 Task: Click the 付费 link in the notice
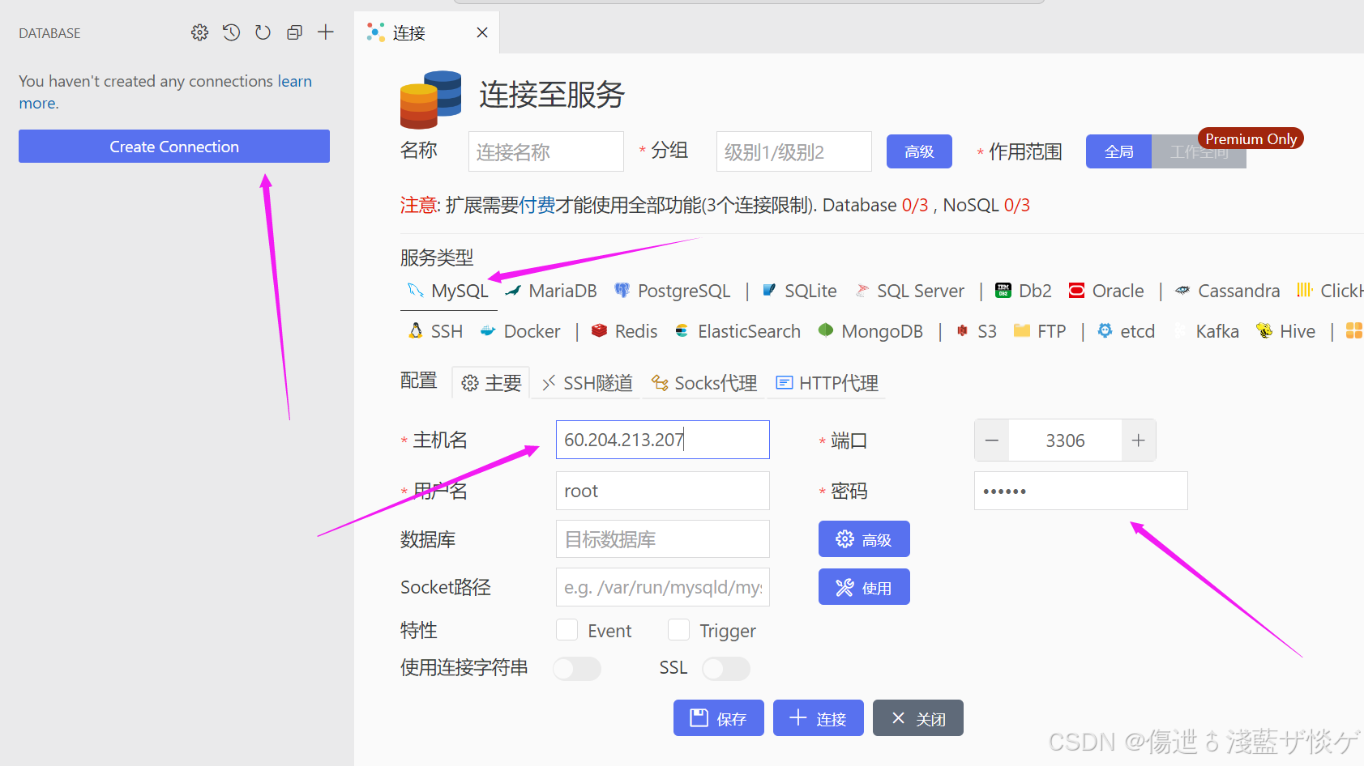[537, 205]
